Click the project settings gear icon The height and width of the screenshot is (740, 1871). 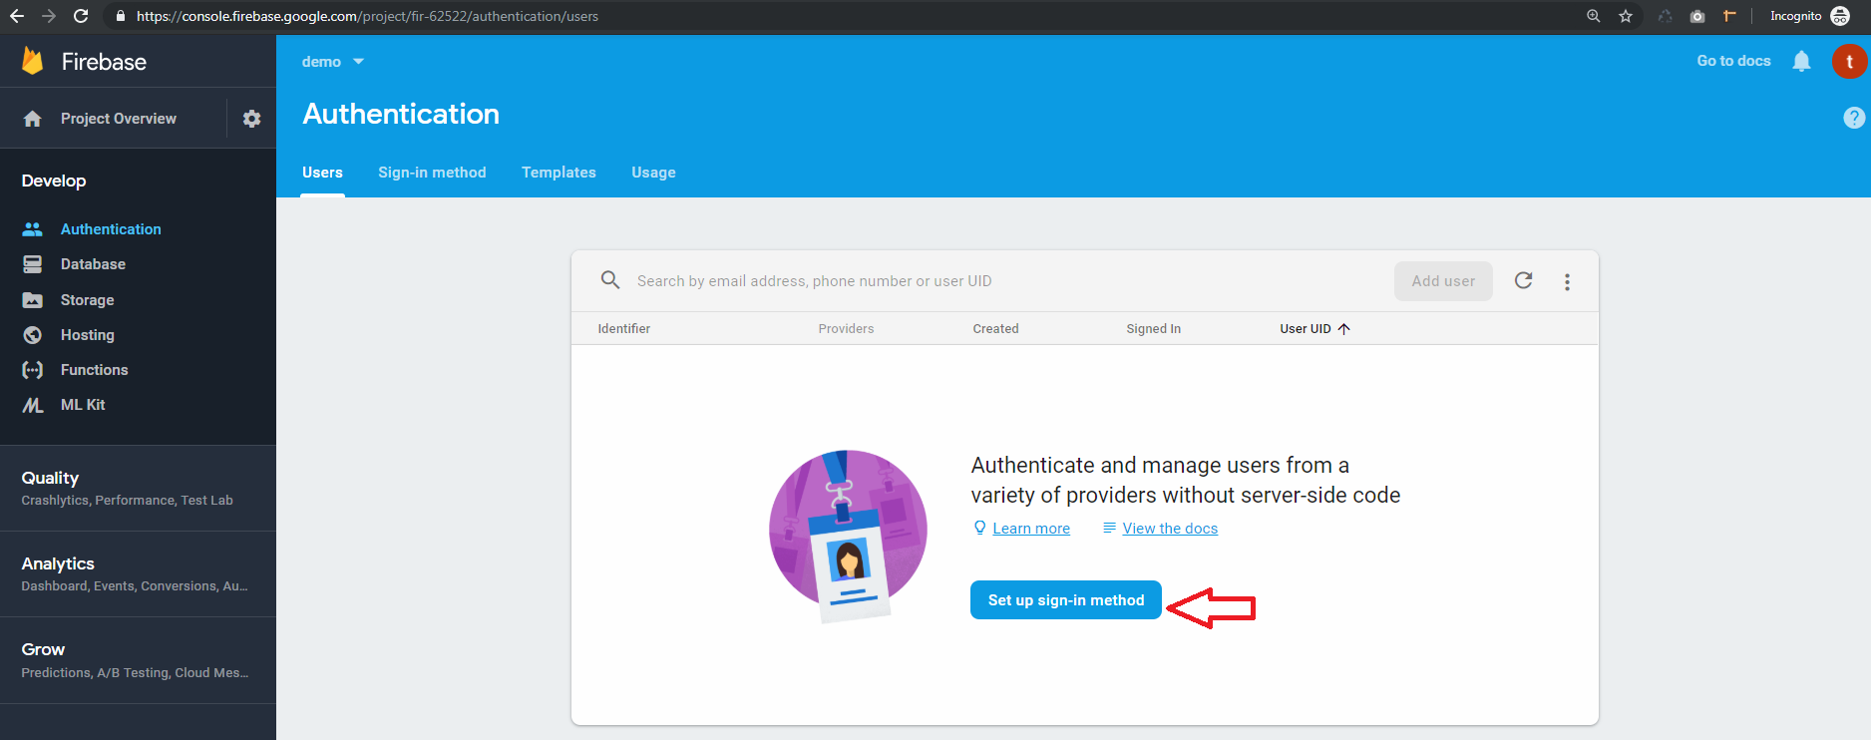(251, 119)
